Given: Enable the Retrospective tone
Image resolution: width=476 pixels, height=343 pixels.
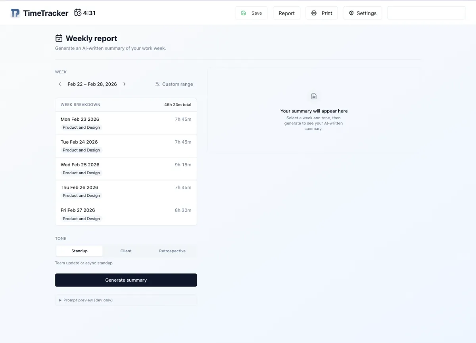Looking at the screenshot, I should tap(172, 251).
